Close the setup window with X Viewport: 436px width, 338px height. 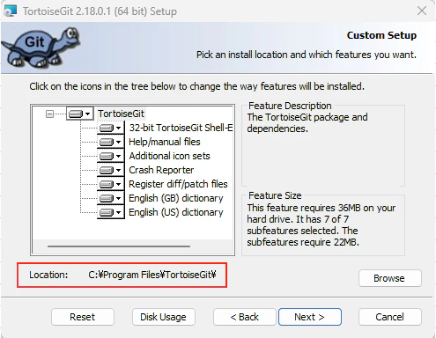pyautogui.click(x=422, y=11)
